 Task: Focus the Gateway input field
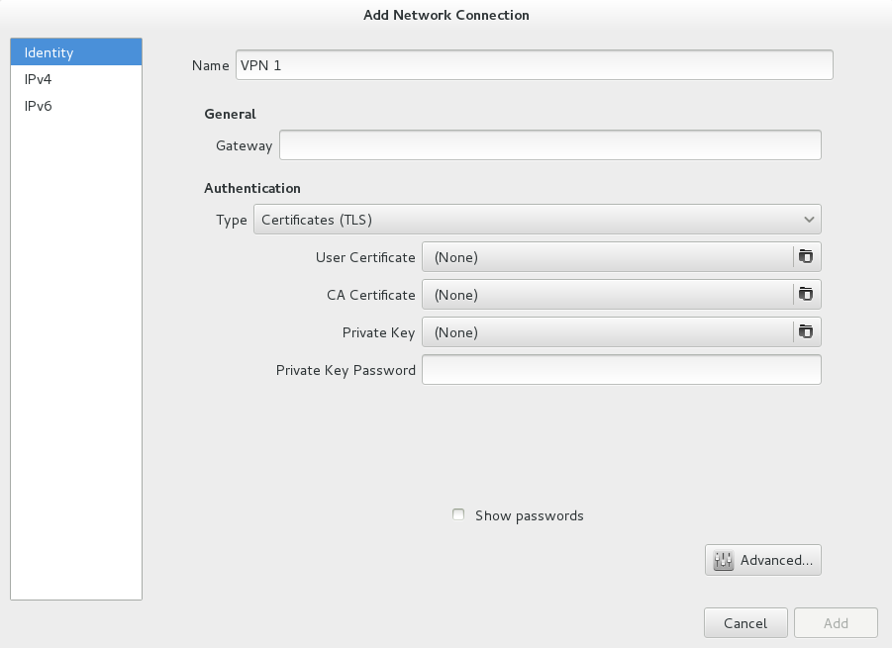tap(549, 145)
